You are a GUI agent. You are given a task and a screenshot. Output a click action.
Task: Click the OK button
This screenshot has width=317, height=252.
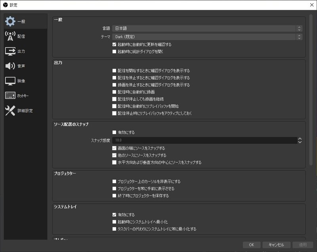pos(252,245)
